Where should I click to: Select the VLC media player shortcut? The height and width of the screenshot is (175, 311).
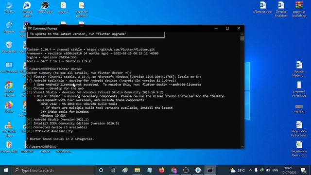pos(9,129)
